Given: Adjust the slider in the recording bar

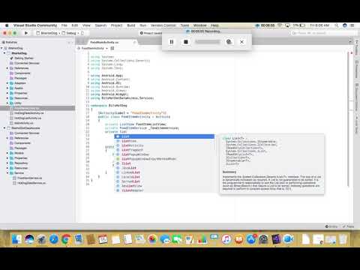Looking at the screenshot, I should click(x=208, y=42).
